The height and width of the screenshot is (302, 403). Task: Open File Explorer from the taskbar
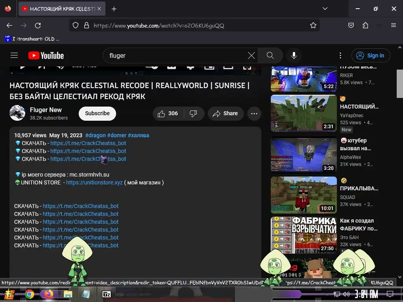tap(68, 294)
